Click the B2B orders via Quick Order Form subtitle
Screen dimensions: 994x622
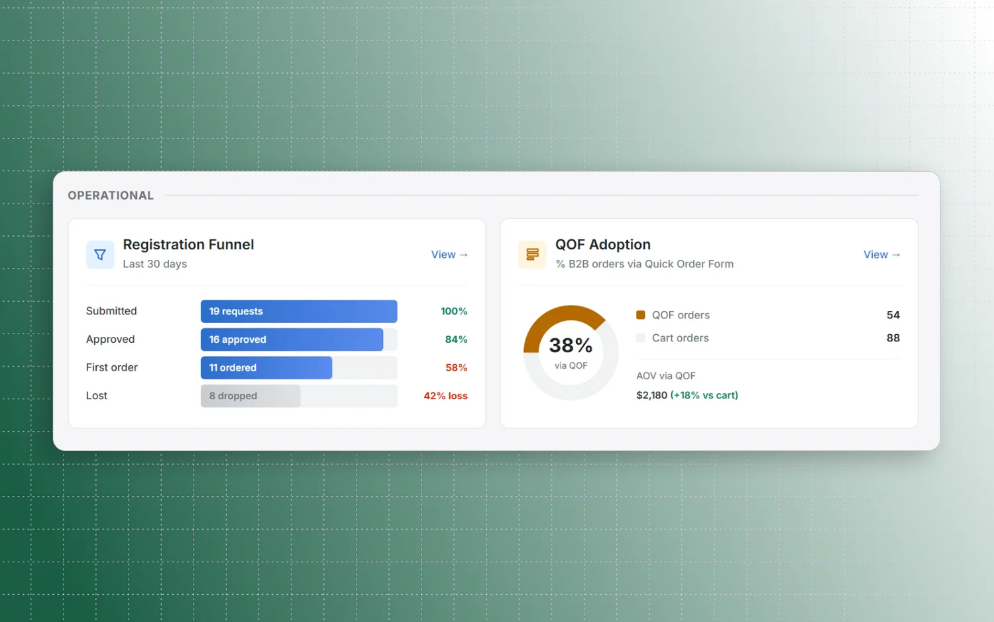pyautogui.click(x=644, y=264)
